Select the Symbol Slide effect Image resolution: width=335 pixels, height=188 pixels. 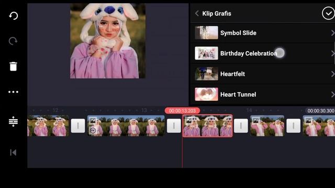point(263,33)
